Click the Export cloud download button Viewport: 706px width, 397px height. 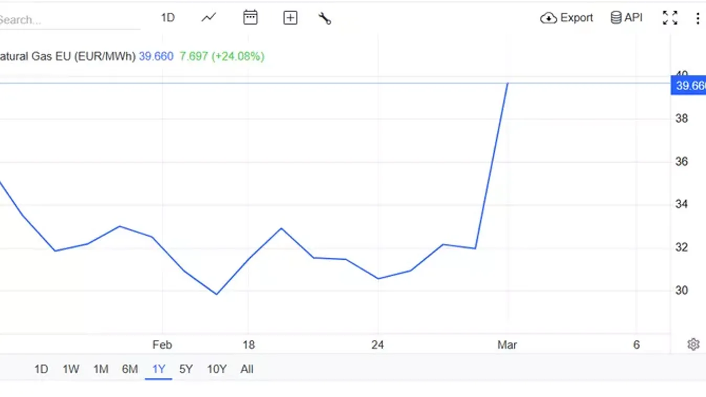point(567,18)
